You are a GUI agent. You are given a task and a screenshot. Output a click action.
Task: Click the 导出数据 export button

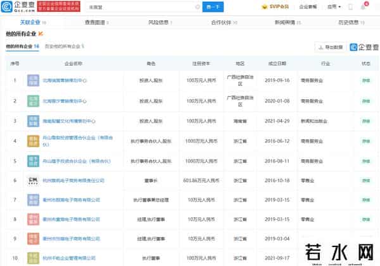click(331, 47)
